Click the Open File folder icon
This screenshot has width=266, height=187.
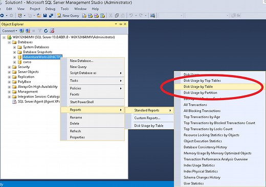(x=39, y=16)
